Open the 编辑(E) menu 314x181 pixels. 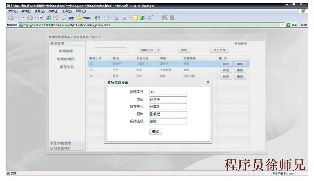26,11
